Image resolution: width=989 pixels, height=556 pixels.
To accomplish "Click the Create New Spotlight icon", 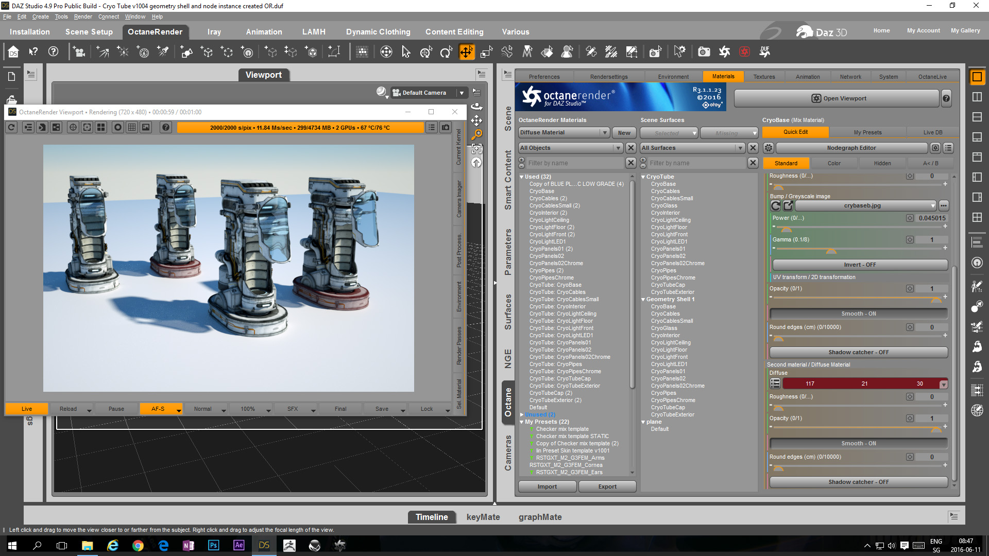I will (163, 52).
